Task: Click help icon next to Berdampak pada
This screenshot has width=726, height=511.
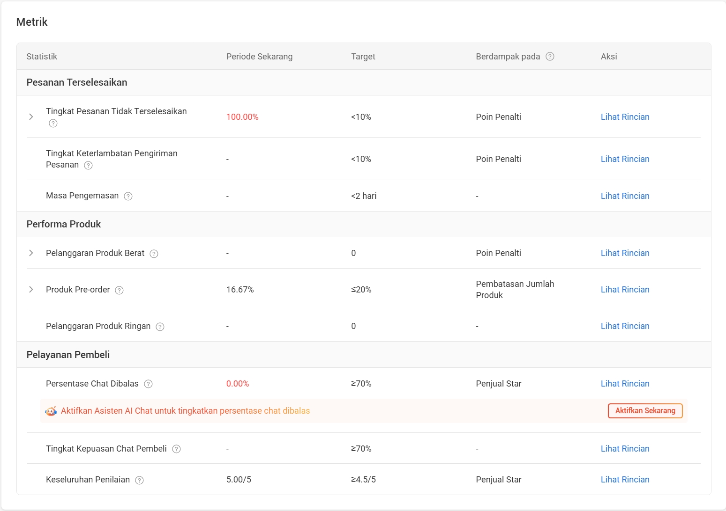Action: (x=550, y=57)
